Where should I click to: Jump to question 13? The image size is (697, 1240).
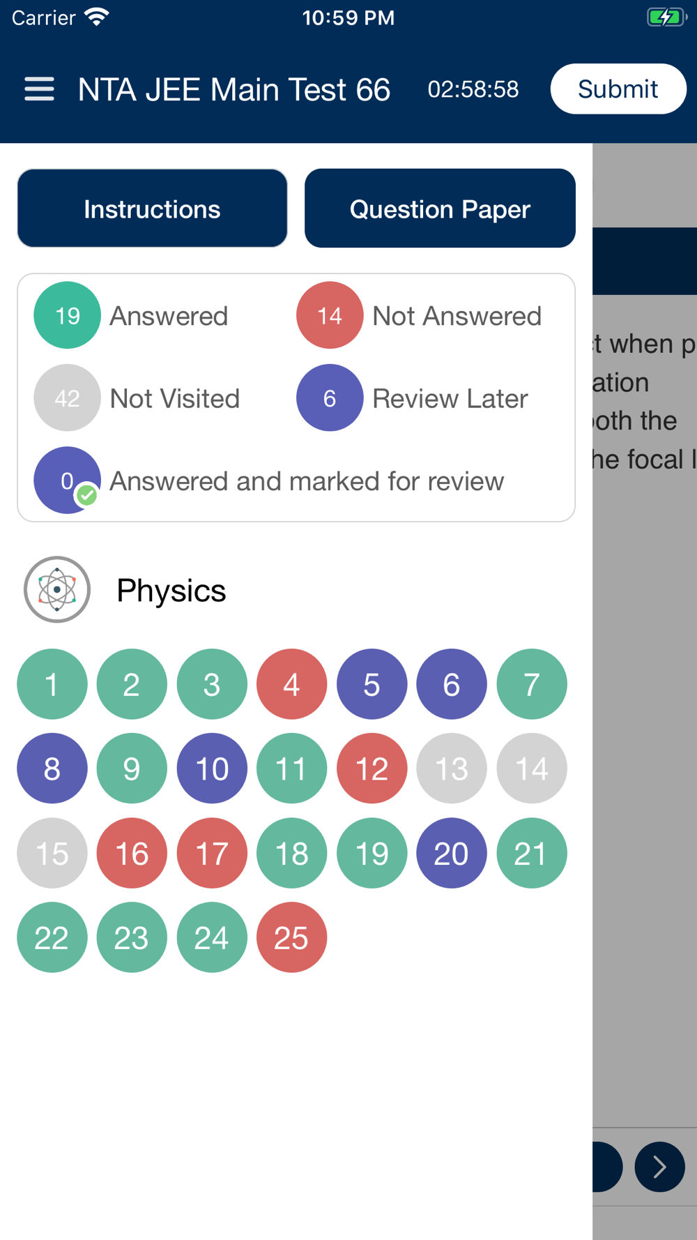click(452, 769)
